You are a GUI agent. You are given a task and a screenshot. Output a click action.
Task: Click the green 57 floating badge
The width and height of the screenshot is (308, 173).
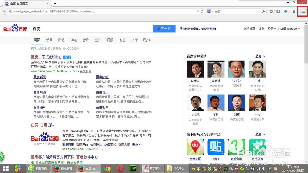[x=2, y=156]
